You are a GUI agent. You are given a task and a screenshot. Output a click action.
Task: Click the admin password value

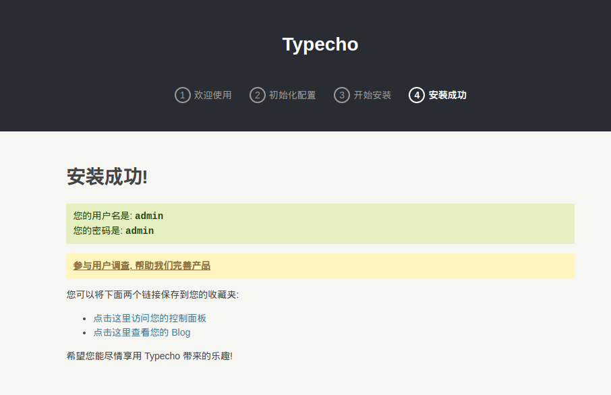(140, 231)
